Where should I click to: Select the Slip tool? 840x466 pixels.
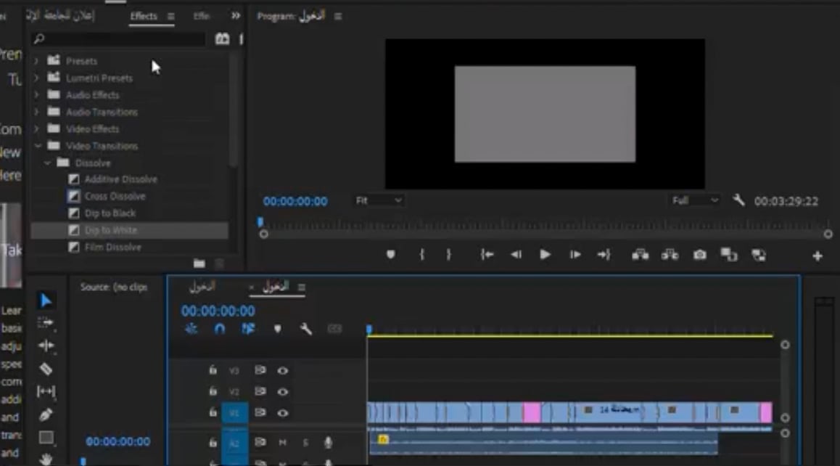point(46,391)
